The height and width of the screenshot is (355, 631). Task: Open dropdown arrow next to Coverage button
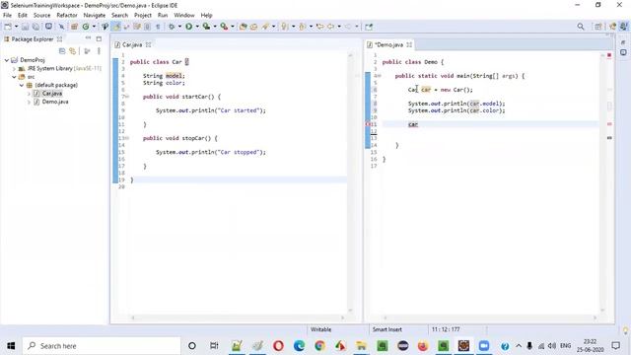pos(215,27)
